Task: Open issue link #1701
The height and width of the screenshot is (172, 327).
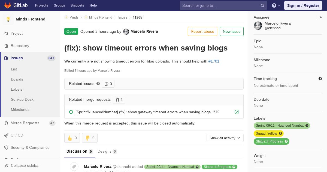Action: pos(214,61)
